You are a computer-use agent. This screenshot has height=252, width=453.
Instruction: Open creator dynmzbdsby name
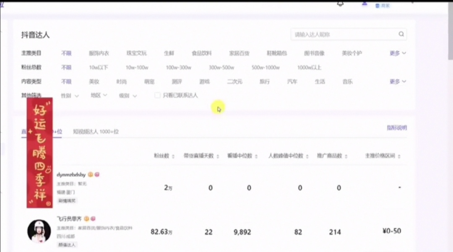point(71,175)
